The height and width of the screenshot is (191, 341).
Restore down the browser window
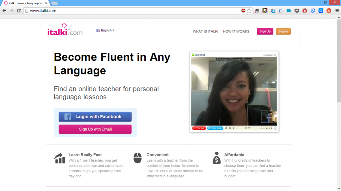(x=326, y=3)
